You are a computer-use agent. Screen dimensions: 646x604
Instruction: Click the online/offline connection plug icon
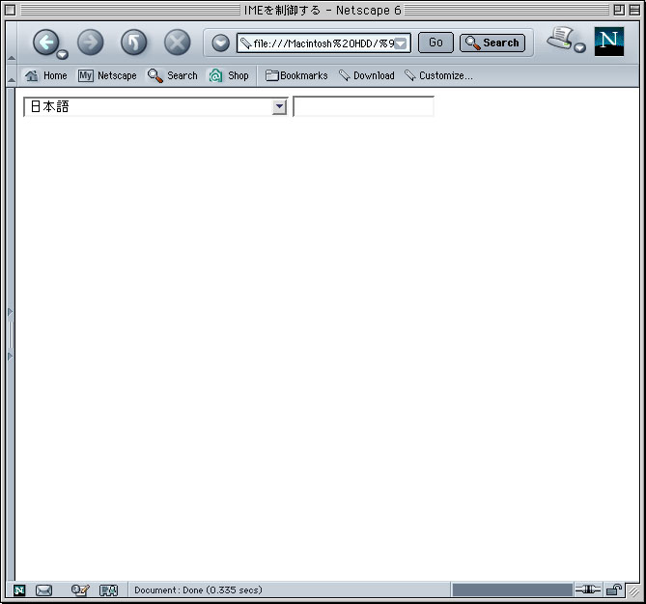(588, 590)
